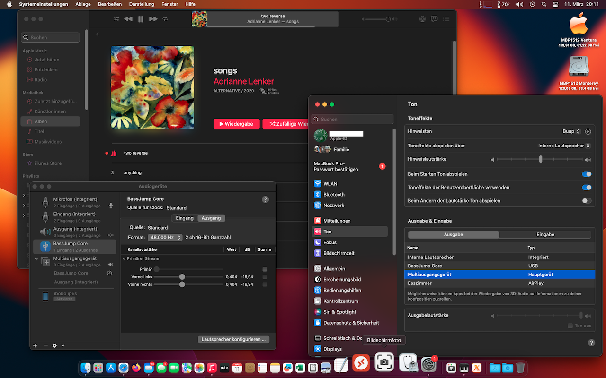Open the gear action menu in Audiogeräte
The width and height of the screenshot is (606, 378).
point(55,345)
